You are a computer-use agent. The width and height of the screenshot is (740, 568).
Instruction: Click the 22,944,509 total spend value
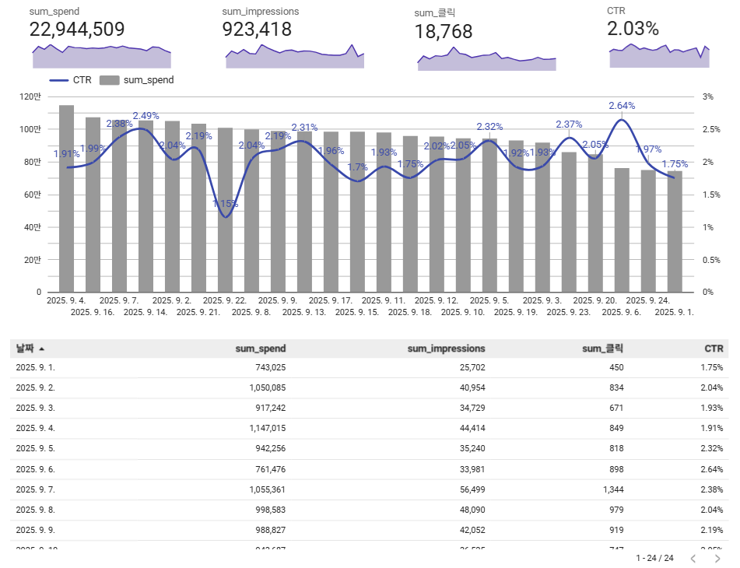[77, 30]
